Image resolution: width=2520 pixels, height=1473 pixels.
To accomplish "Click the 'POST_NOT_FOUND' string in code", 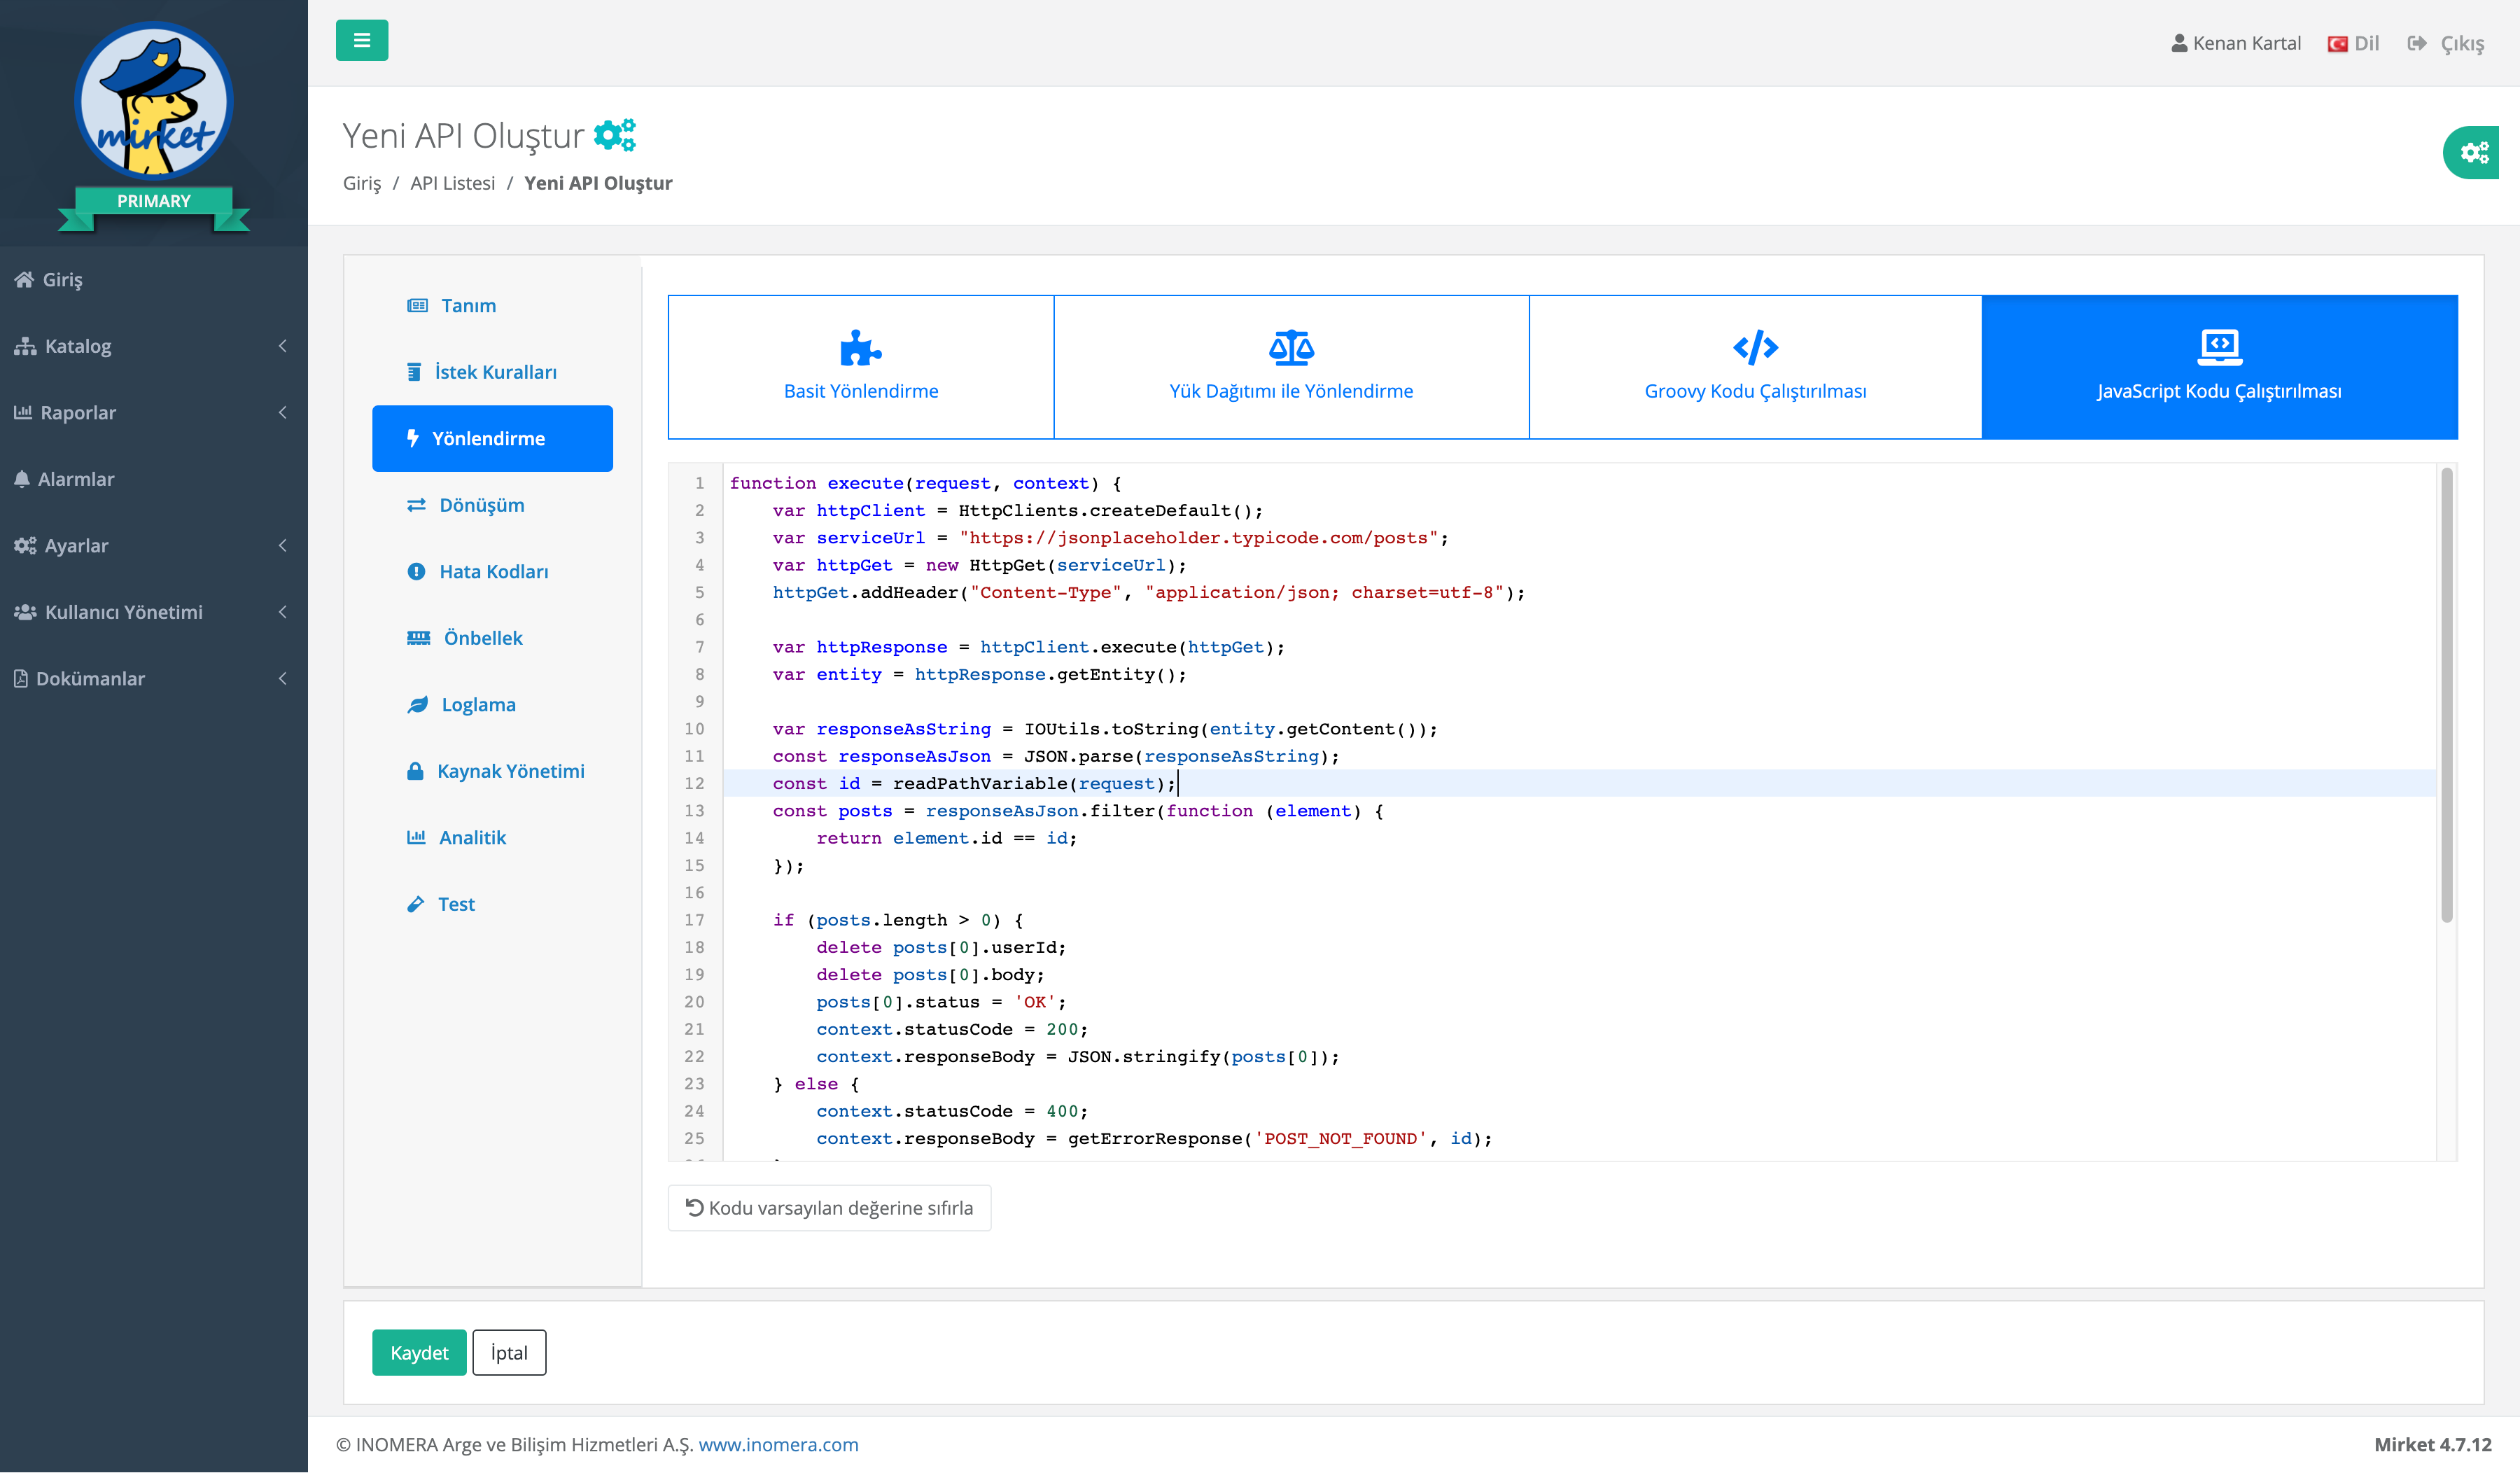I will pyautogui.click(x=1340, y=1138).
